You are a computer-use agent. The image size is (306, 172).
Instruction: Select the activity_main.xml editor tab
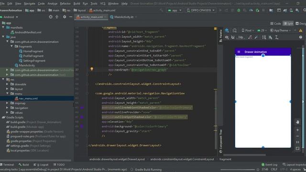(91, 17)
